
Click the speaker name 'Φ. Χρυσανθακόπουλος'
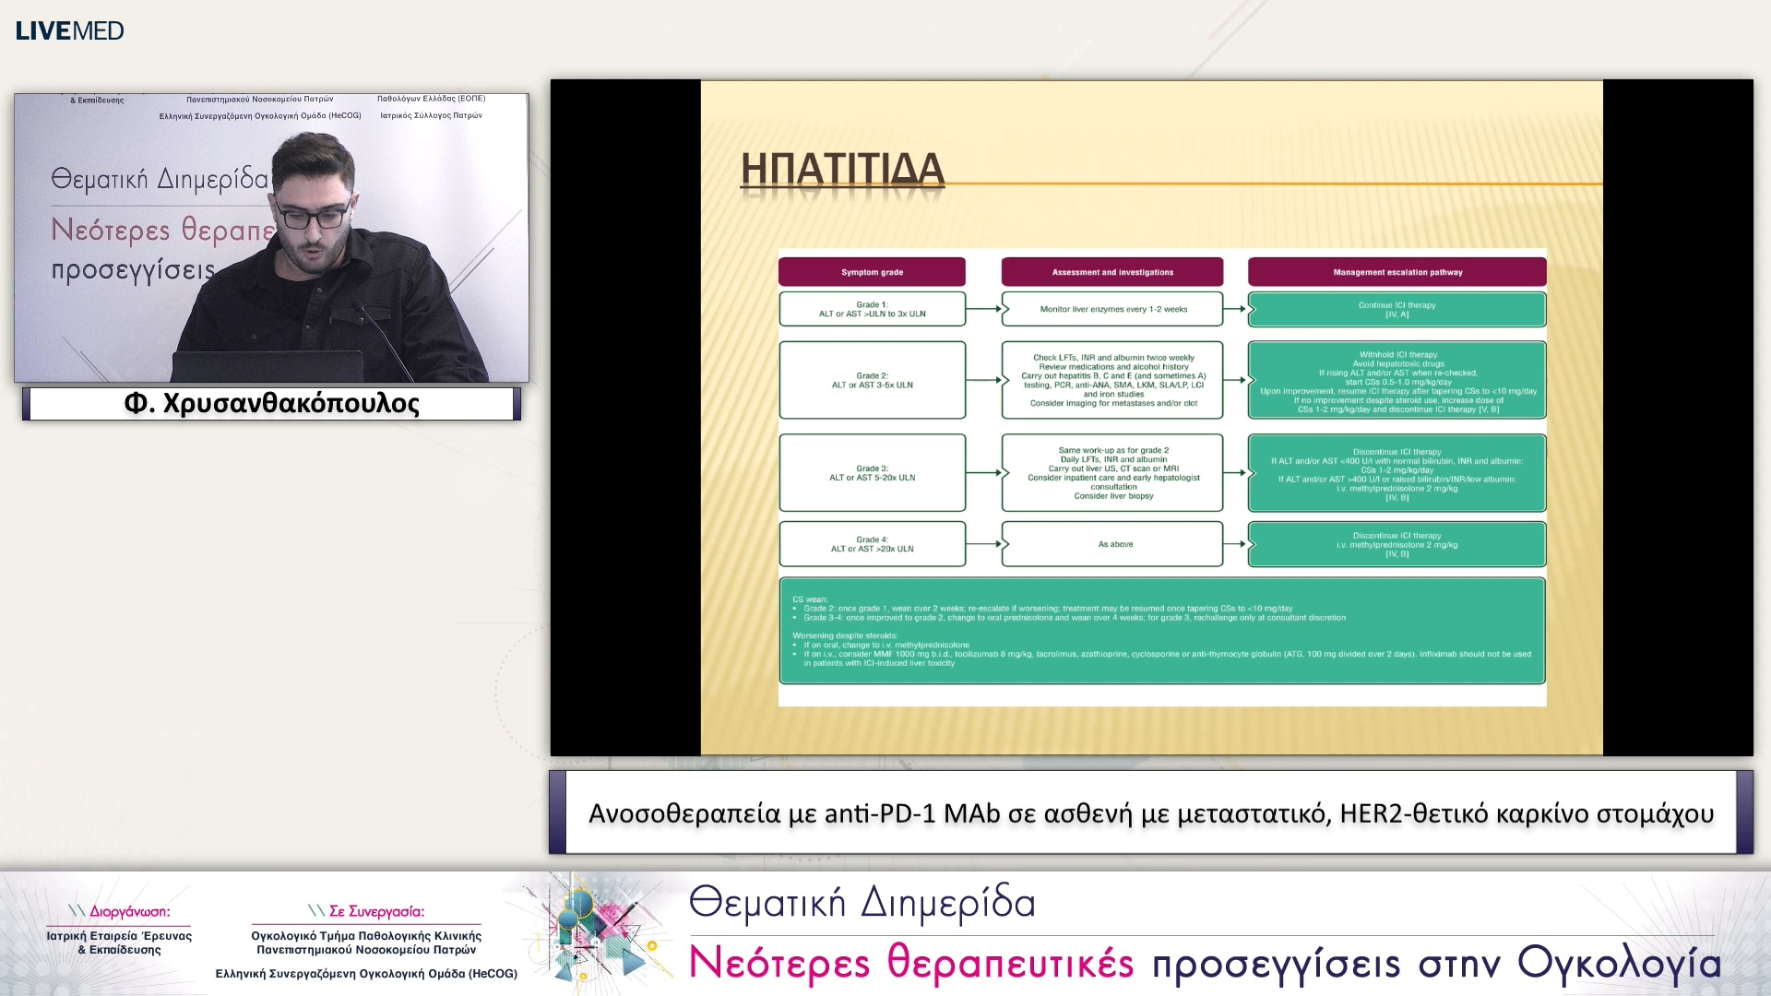tap(272, 403)
